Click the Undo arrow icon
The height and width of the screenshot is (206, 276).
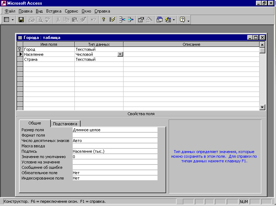click(93, 20)
